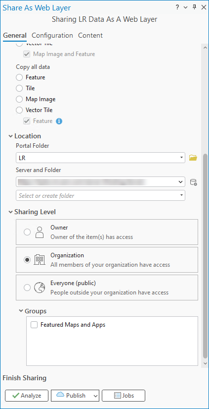Click the server connection settings icon

tap(193, 182)
